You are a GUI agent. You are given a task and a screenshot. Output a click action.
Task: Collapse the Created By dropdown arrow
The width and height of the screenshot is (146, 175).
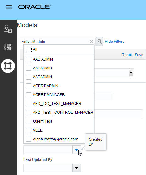[77, 150]
